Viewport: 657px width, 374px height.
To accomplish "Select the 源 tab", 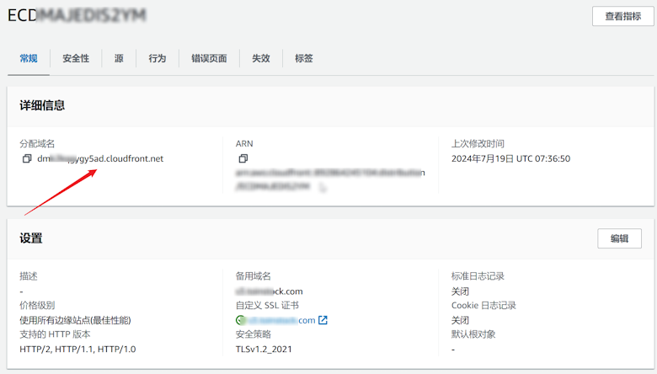I will [119, 58].
